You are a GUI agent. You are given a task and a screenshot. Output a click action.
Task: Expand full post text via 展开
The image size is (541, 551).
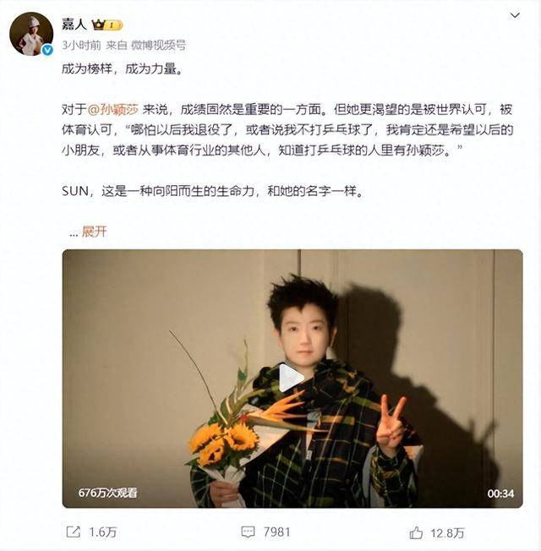click(x=94, y=232)
